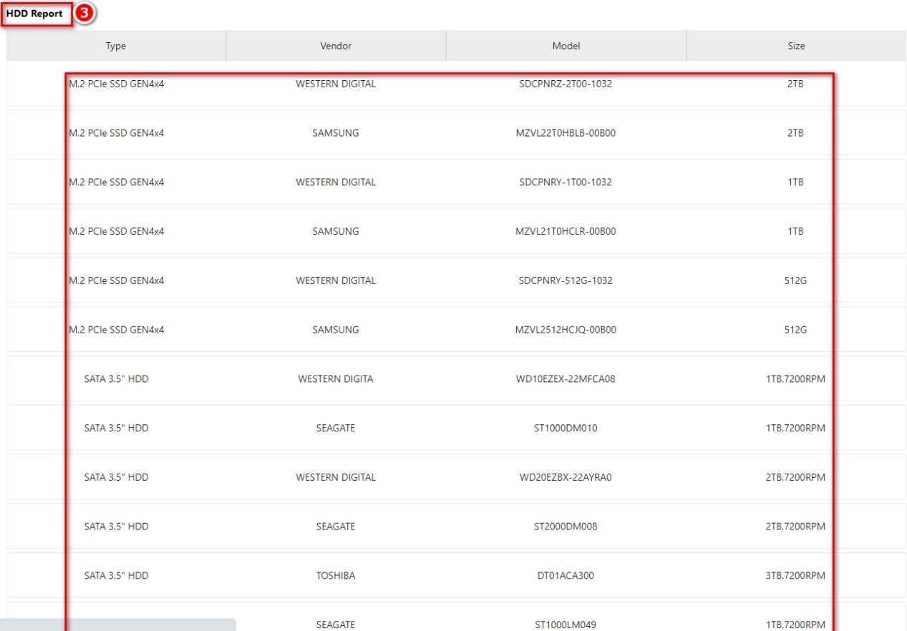Click M.2 PCIe SSD type in MZVL22T0HBLB-00B00 row
907x631 pixels.
(117, 133)
